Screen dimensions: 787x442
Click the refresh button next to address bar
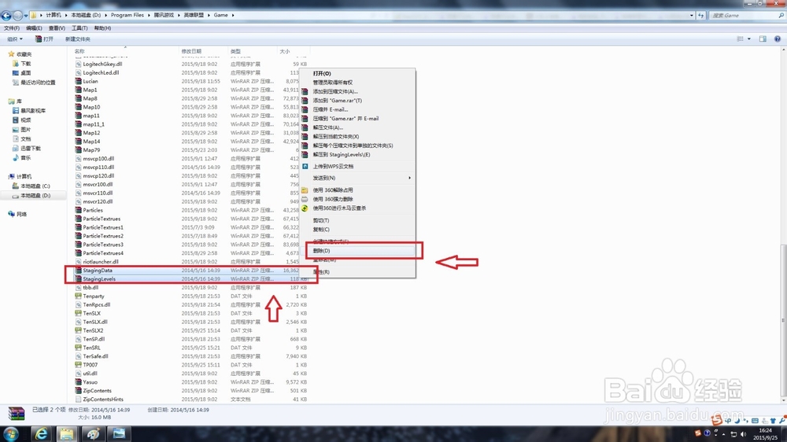(x=701, y=16)
